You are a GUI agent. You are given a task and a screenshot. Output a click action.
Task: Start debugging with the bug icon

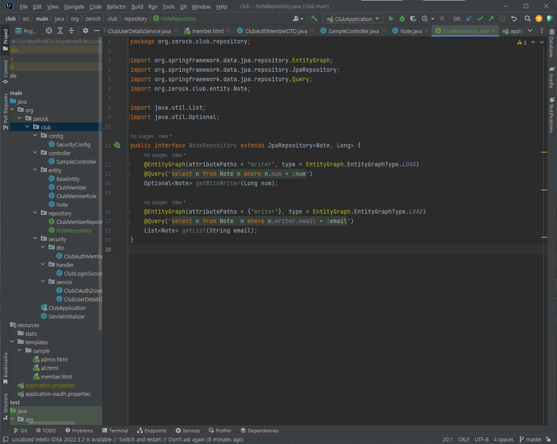coord(402,18)
